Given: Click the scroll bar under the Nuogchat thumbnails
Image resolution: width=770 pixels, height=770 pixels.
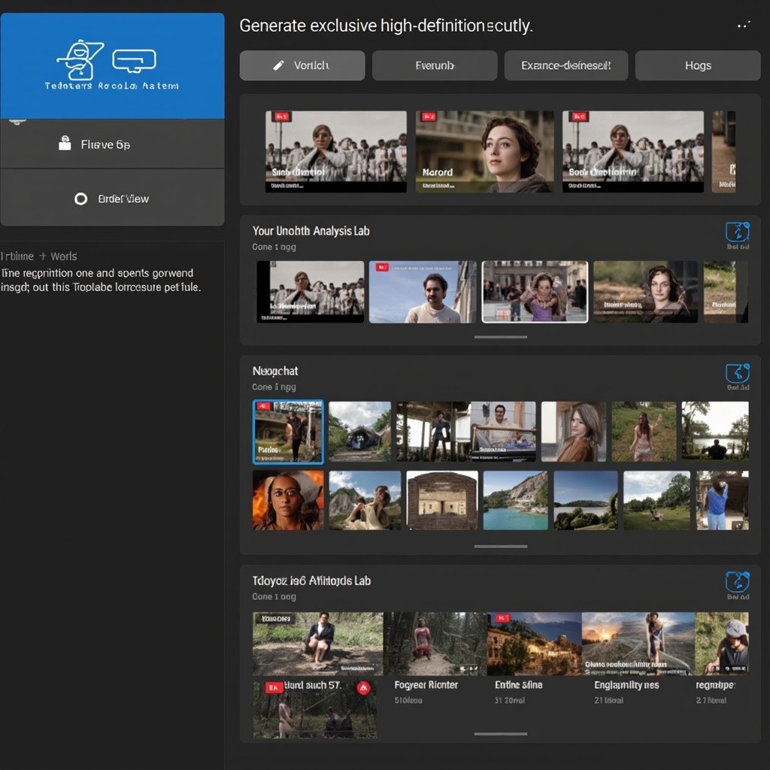Looking at the screenshot, I should point(500,547).
